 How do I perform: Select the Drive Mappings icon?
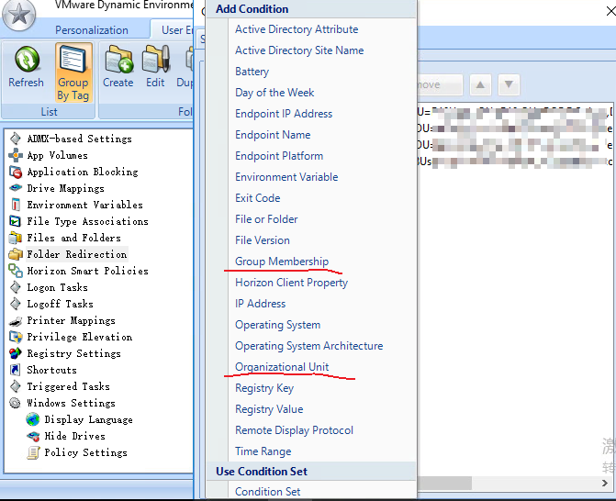(x=16, y=188)
